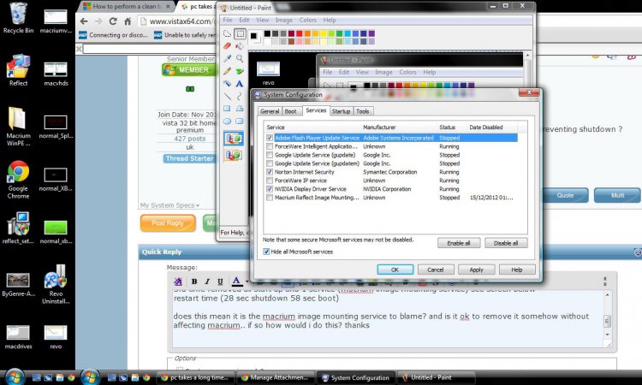Check ForceWare IP service box
The width and height of the screenshot is (642, 385).
point(270,181)
